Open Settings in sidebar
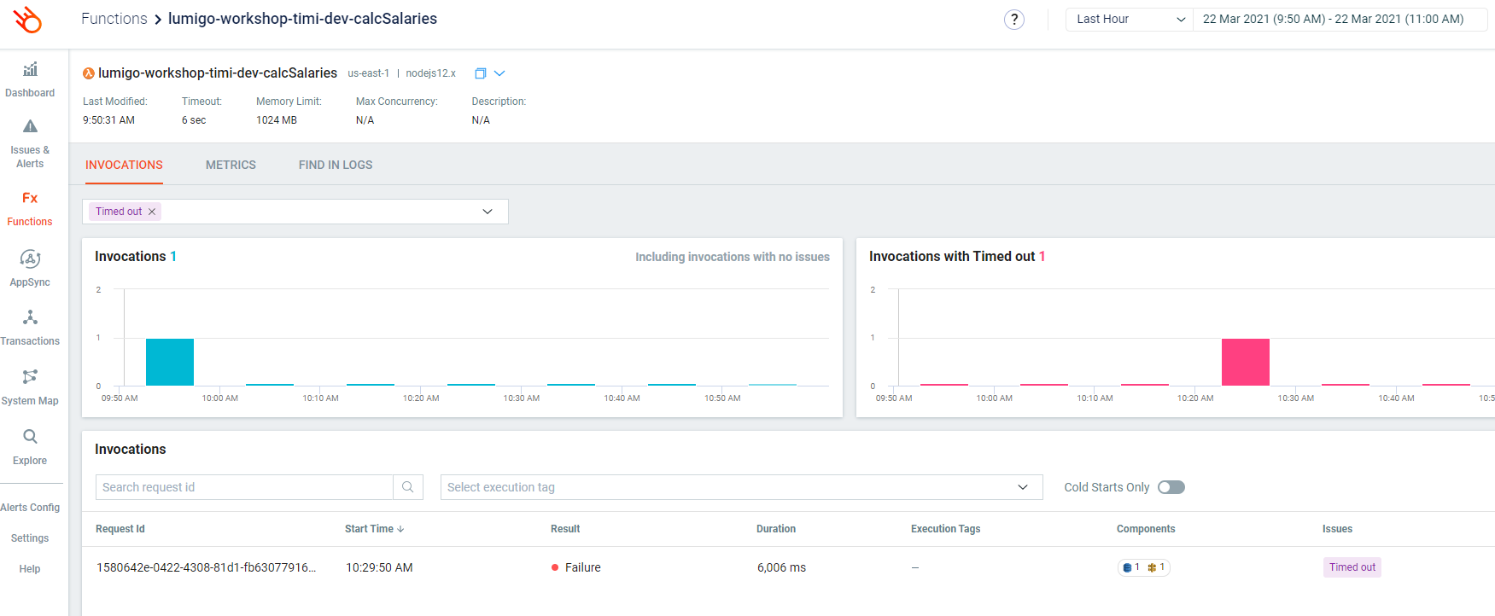 pos(30,538)
